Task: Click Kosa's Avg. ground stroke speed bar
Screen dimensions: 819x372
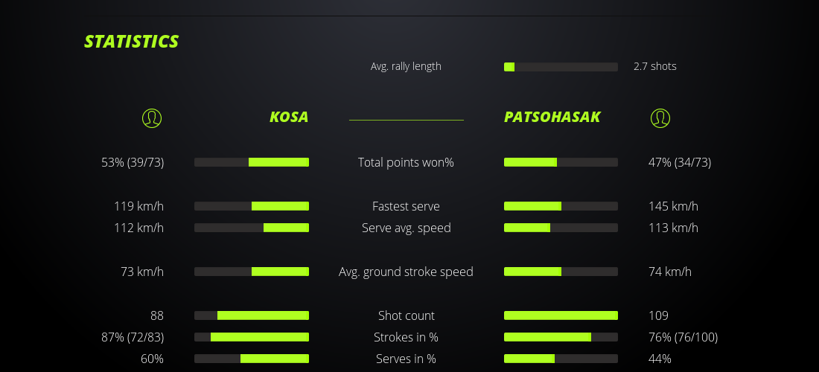Action: click(252, 272)
